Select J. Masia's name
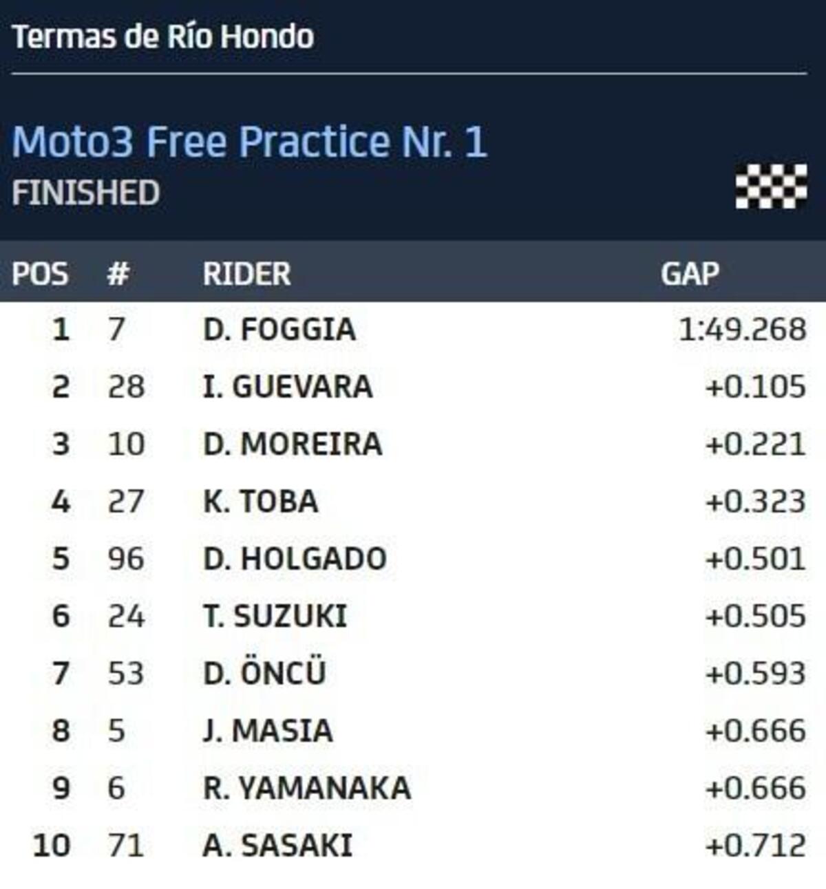 (268, 731)
